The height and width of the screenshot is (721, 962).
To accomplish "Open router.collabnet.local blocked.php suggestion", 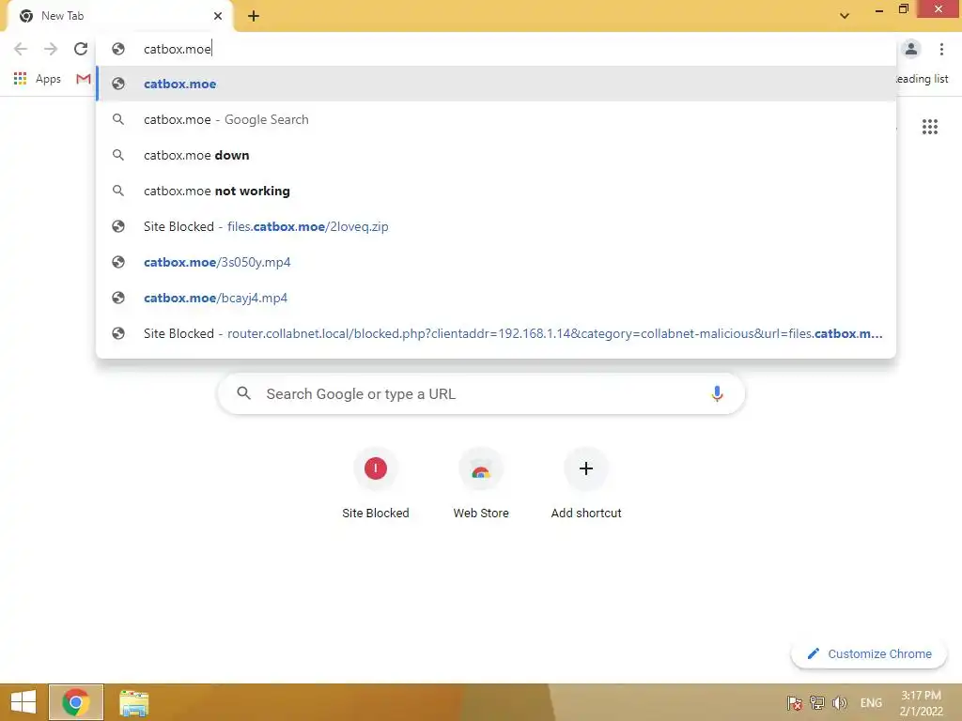I will tap(496, 333).
